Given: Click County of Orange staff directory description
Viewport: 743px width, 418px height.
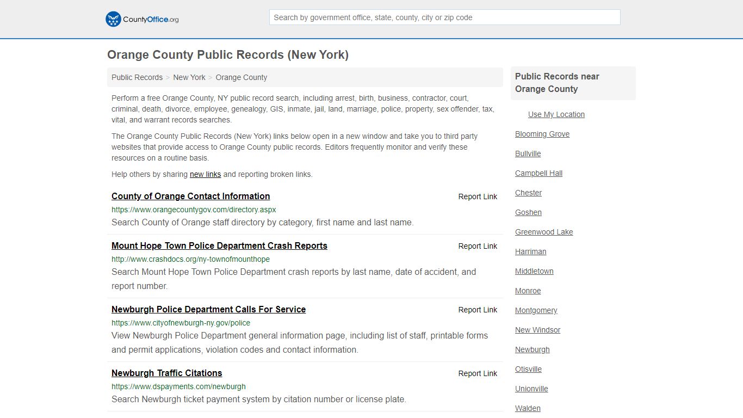Looking at the screenshot, I should pyautogui.click(x=263, y=222).
